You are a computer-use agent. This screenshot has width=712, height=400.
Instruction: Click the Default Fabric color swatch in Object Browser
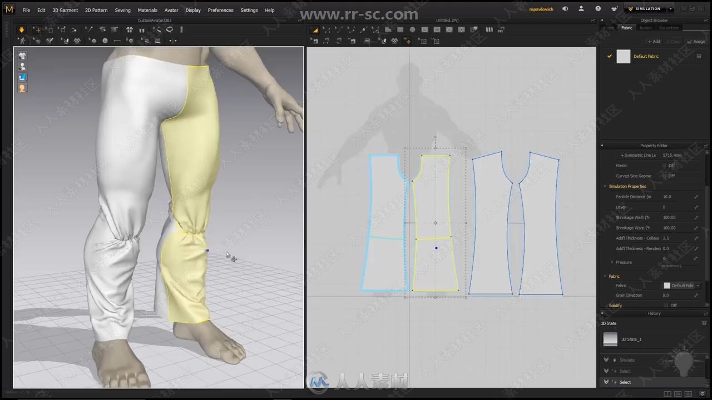(x=624, y=56)
